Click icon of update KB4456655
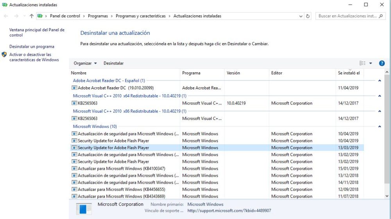The image size is (391, 219). point(74,190)
